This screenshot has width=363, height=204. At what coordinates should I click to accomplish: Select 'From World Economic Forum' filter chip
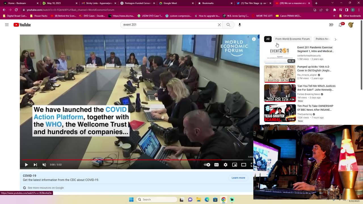tap(292, 39)
